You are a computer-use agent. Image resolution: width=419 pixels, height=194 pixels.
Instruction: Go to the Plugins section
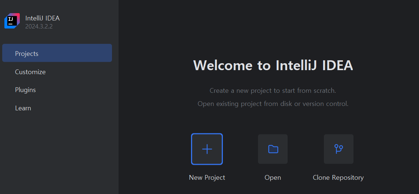[x=25, y=90]
